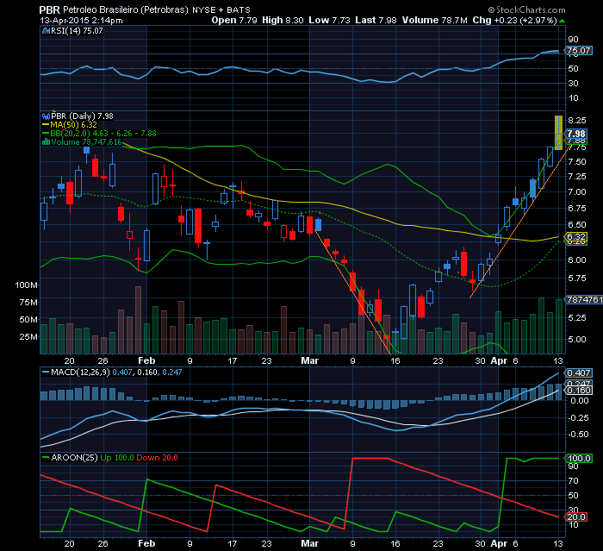Click the RSI current value tag 75.07
This screenshot has height=551, width=603.
[x=578, y=50]
